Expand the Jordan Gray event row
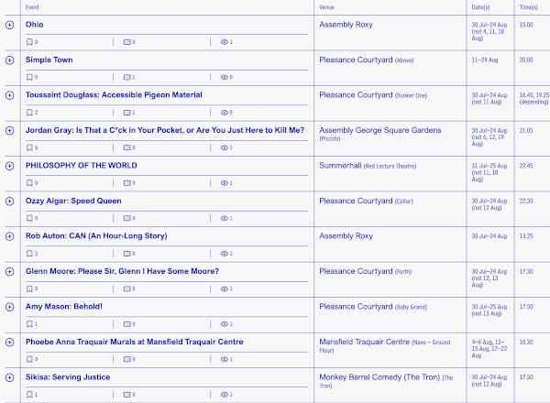Viewport: 550px width, 403px height. click(x=10, y=131)
